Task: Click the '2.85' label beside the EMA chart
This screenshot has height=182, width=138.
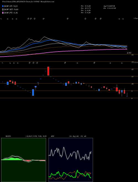Action: tap(129, 53)
